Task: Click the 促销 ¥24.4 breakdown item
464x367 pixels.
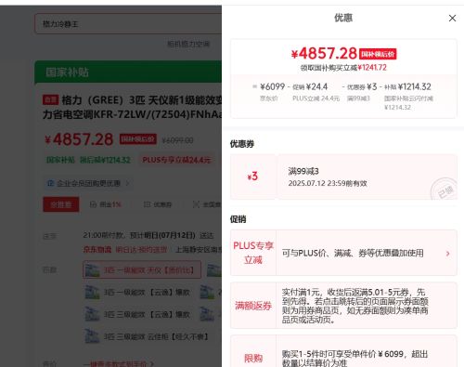Action: click(316, 91)
